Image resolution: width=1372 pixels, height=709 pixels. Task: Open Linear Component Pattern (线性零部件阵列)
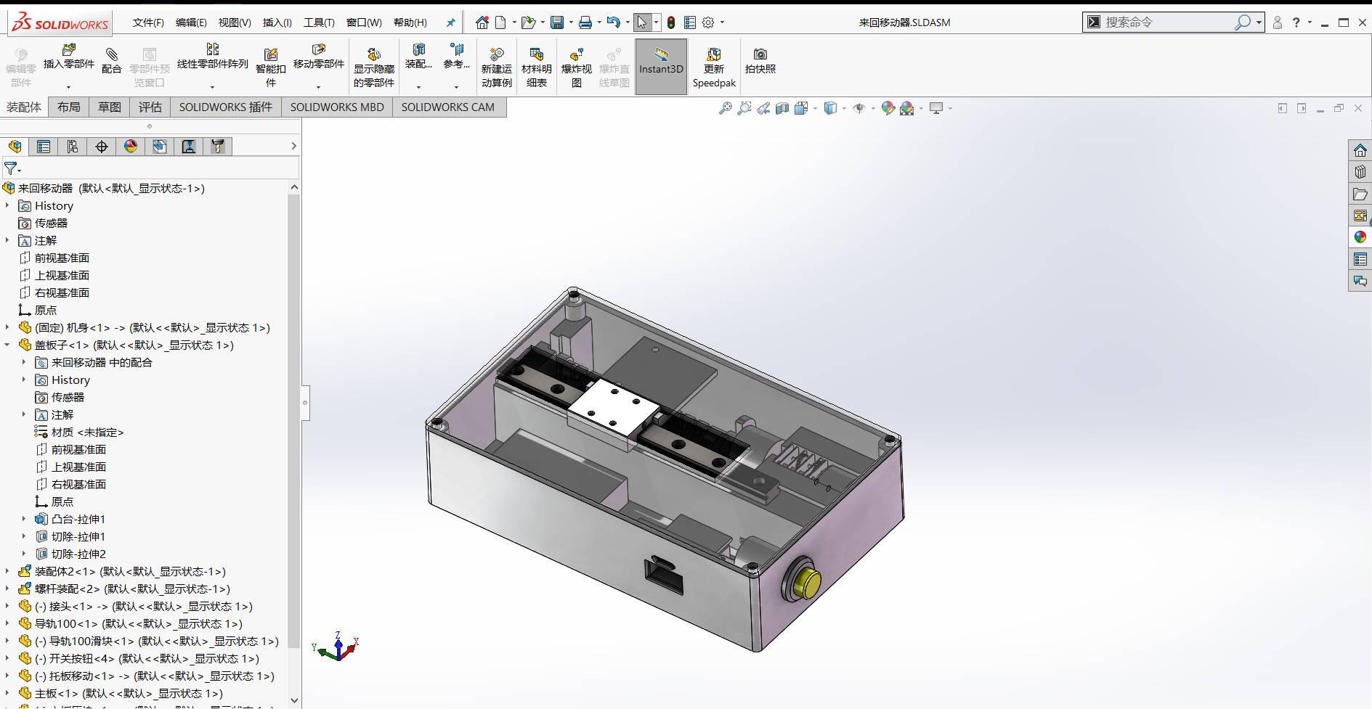pyautogui.click(x=213, y=57)
